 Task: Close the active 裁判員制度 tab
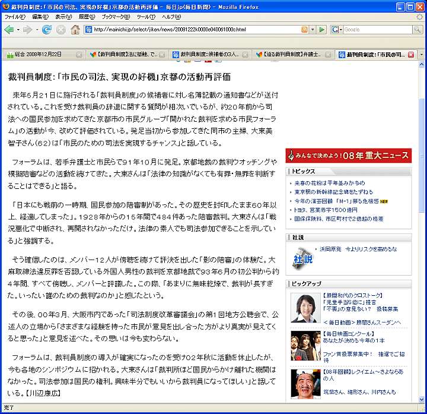411,55
